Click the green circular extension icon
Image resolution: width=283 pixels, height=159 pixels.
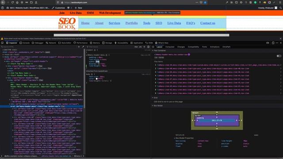point(255,3)
